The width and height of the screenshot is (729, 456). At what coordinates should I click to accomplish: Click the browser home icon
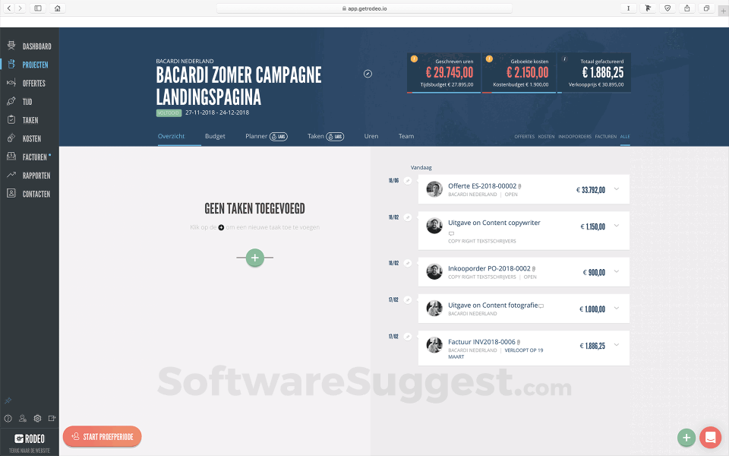[57, 8]
